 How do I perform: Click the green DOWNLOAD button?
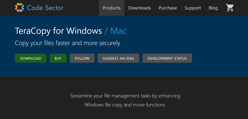pos(30,58)
